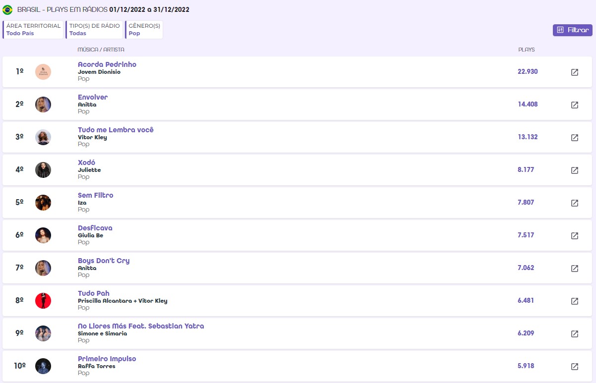Click Simone e Simaria thumbnail
Image resolution: width=596 pixels, height=383 pixels.
point(43,333)
